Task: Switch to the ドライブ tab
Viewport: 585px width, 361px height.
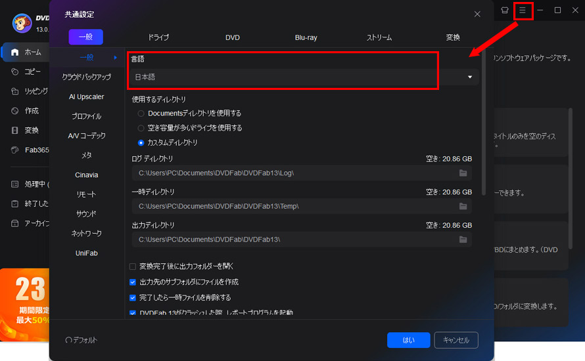Action: pos(158,37)
